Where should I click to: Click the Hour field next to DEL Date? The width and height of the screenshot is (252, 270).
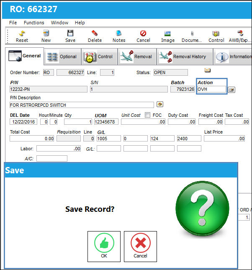click(44, 122)
